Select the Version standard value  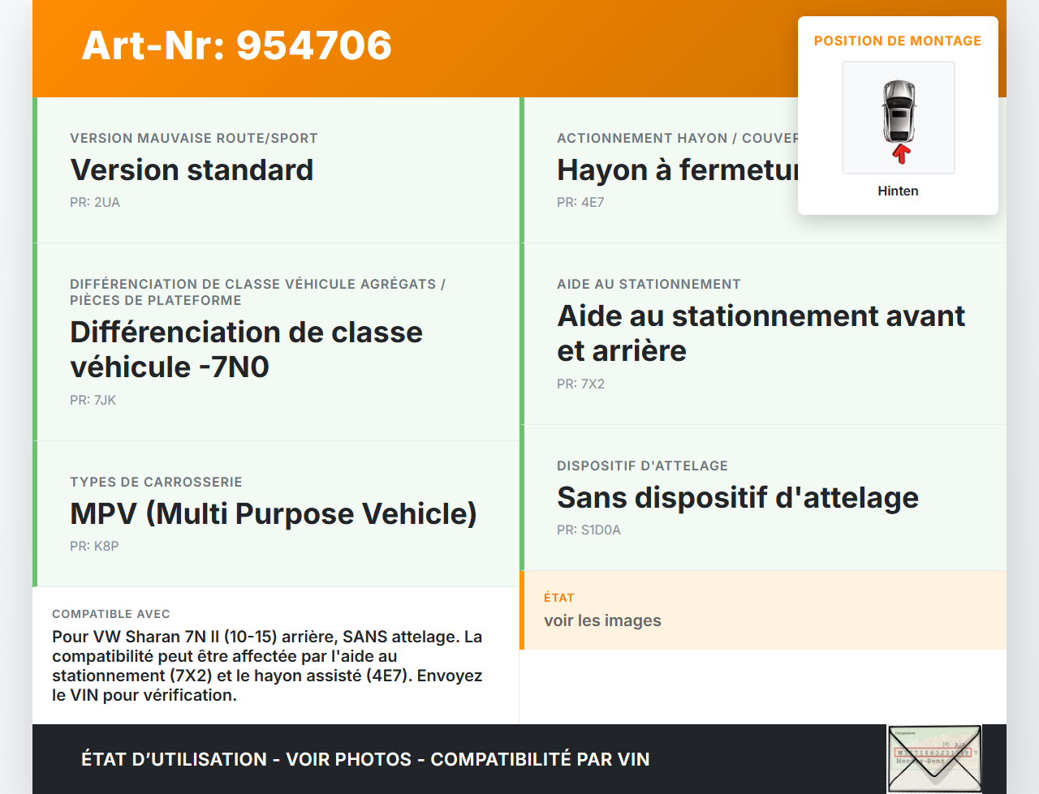click(192, 170)
